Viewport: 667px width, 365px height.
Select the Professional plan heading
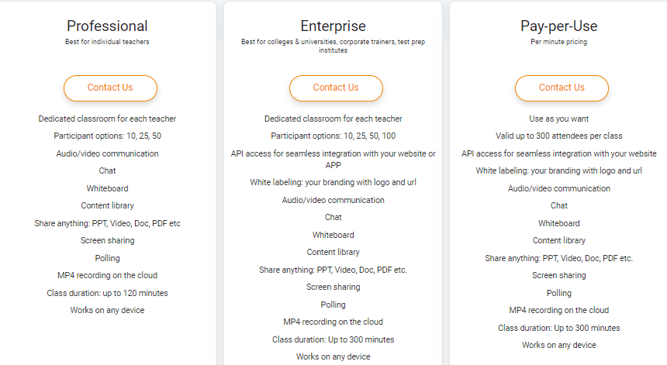pyautogui.click(x=107, y=26)
